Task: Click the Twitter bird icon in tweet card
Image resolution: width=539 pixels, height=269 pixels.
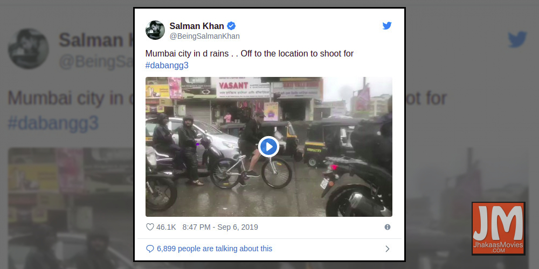Action: click(386, 26)
